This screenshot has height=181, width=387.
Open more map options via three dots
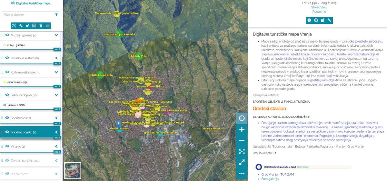(242, 173)
